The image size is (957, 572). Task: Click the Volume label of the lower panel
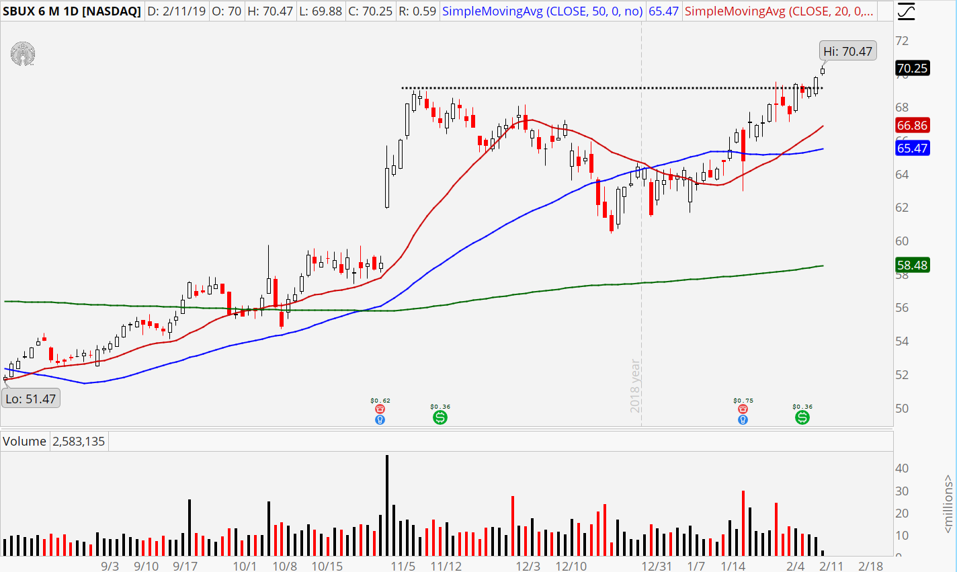[x=25, y=442]
